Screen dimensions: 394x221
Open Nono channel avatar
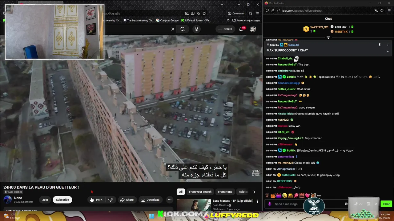[8, 200]
